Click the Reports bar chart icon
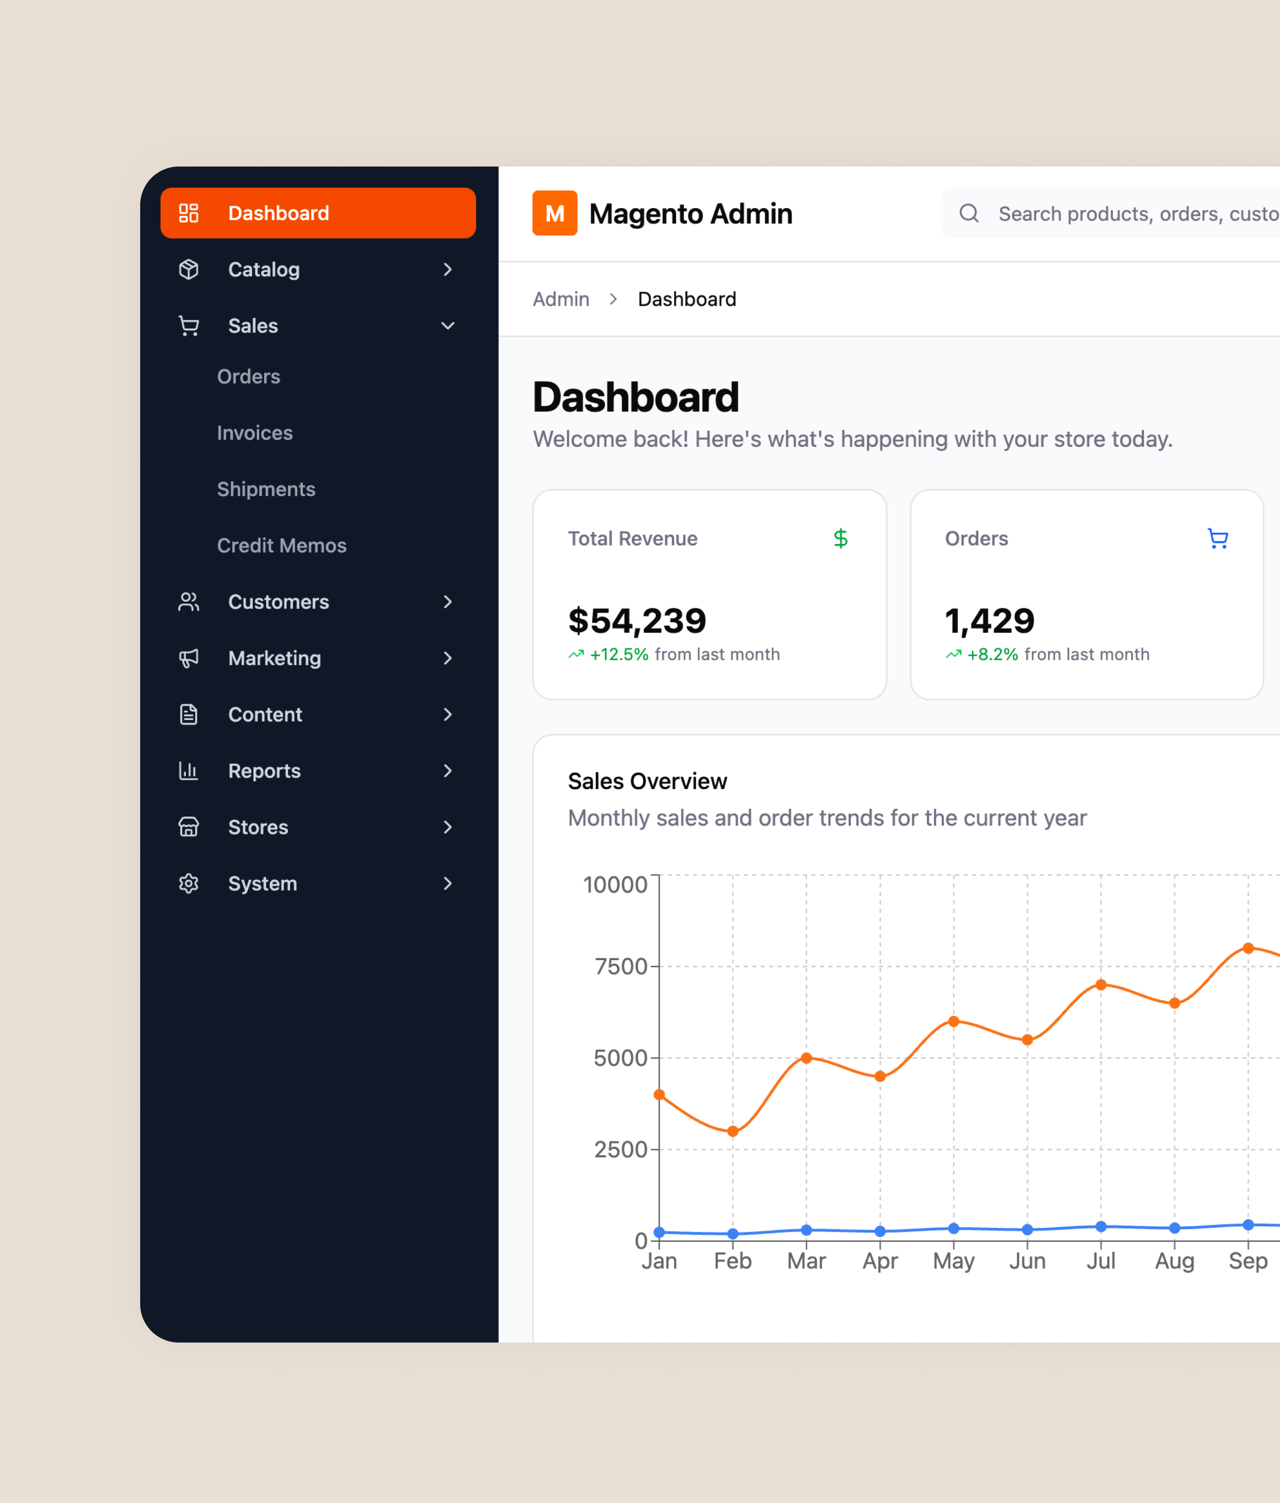Screen dimensions: 1280x1503 click(x=188, y=770)
